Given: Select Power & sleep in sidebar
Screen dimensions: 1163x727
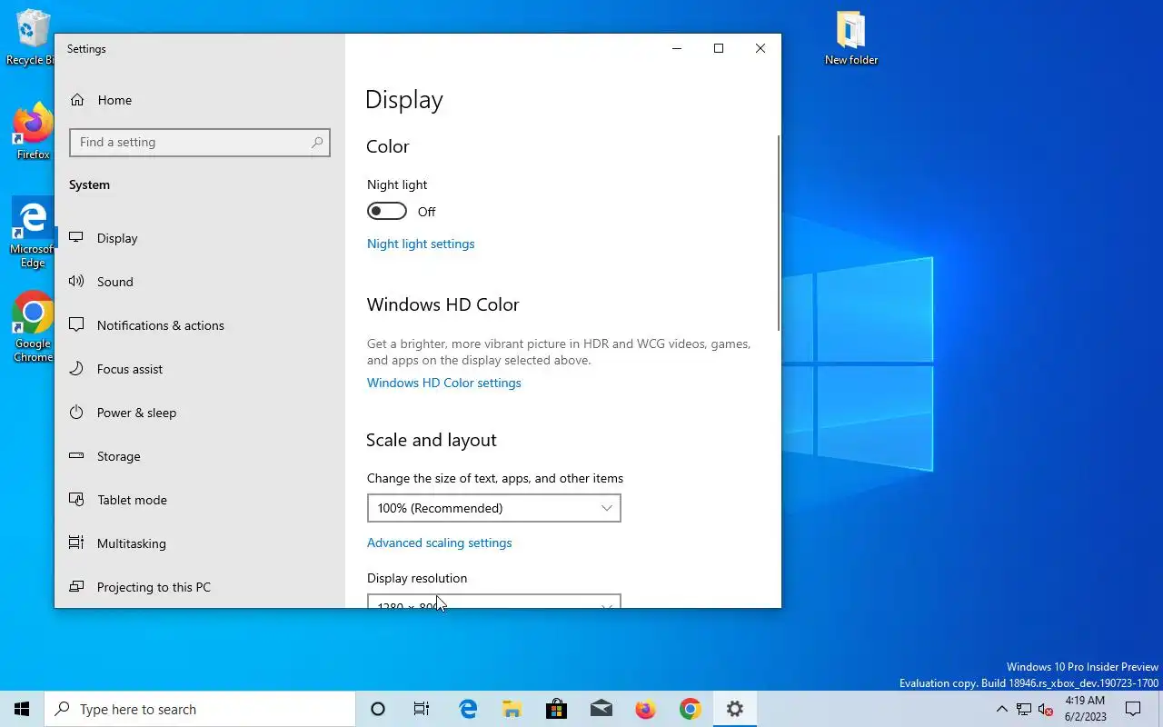Looking at the screenshot, I should (x=200, y=413).
